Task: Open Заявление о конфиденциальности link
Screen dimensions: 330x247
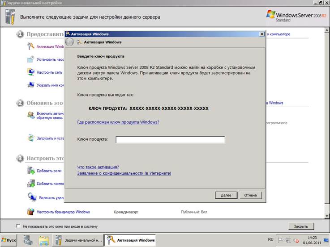Action: point(124,173)
